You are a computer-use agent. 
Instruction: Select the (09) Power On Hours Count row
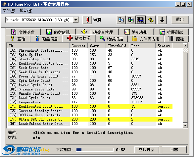(x=90, y=76)
